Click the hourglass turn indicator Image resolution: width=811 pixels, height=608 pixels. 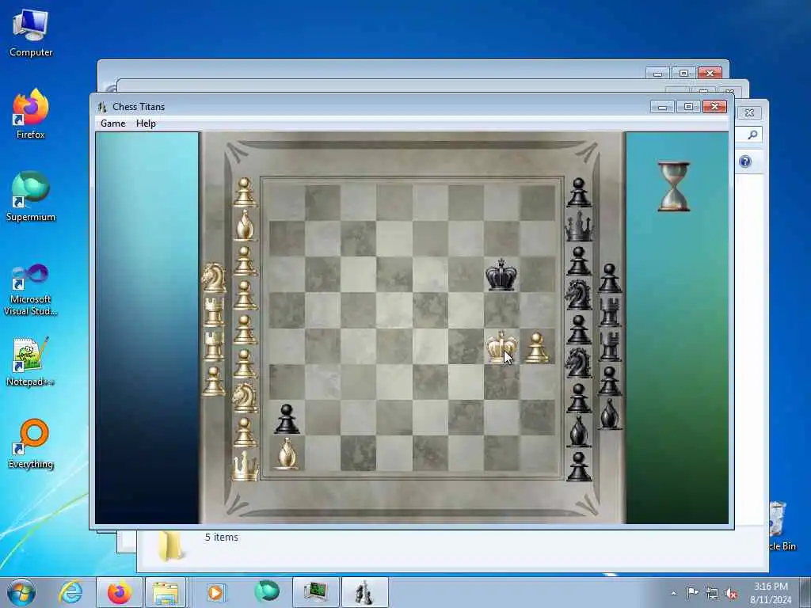click(x=673, y=187)
